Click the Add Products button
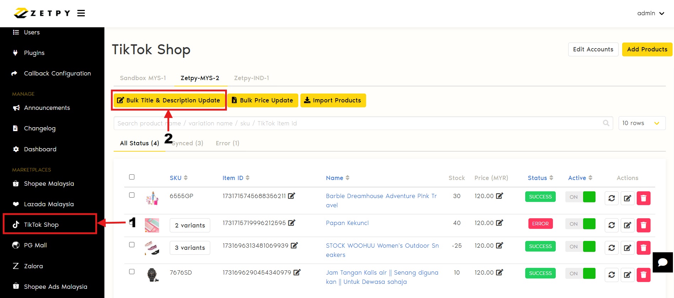This screenshot has width=674, height=298. tap(647, 49)
